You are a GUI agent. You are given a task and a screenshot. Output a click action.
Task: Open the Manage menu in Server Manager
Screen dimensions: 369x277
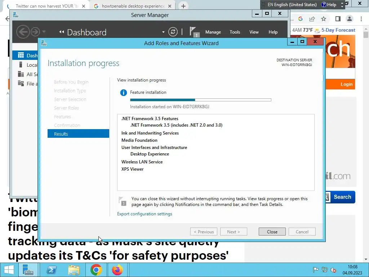[x=213, y=32]
